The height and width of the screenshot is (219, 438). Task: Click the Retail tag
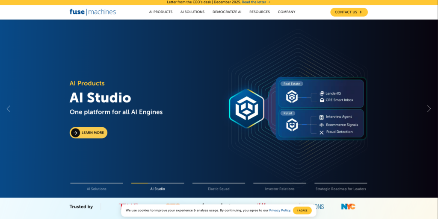(x=288, y=113)
